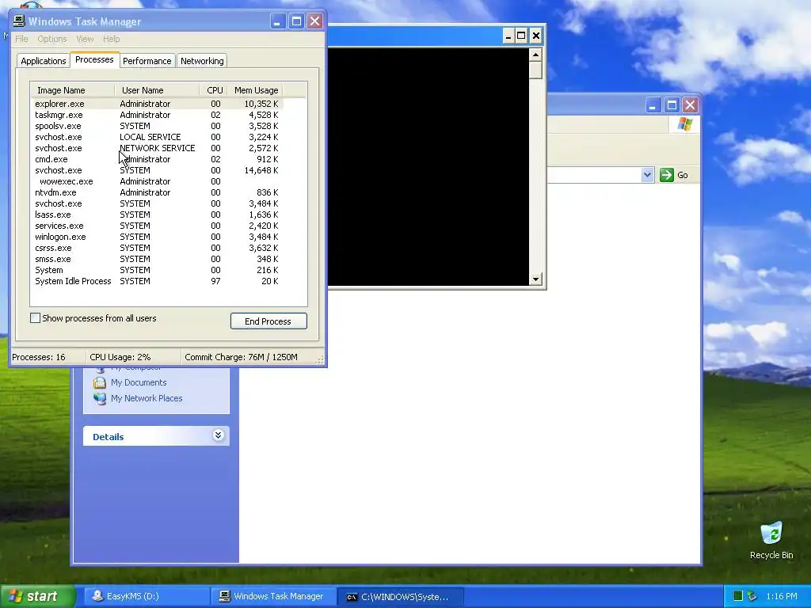
Task: Click the My Network Places icon
Action: pyautogui.click(x=100, y=399)
